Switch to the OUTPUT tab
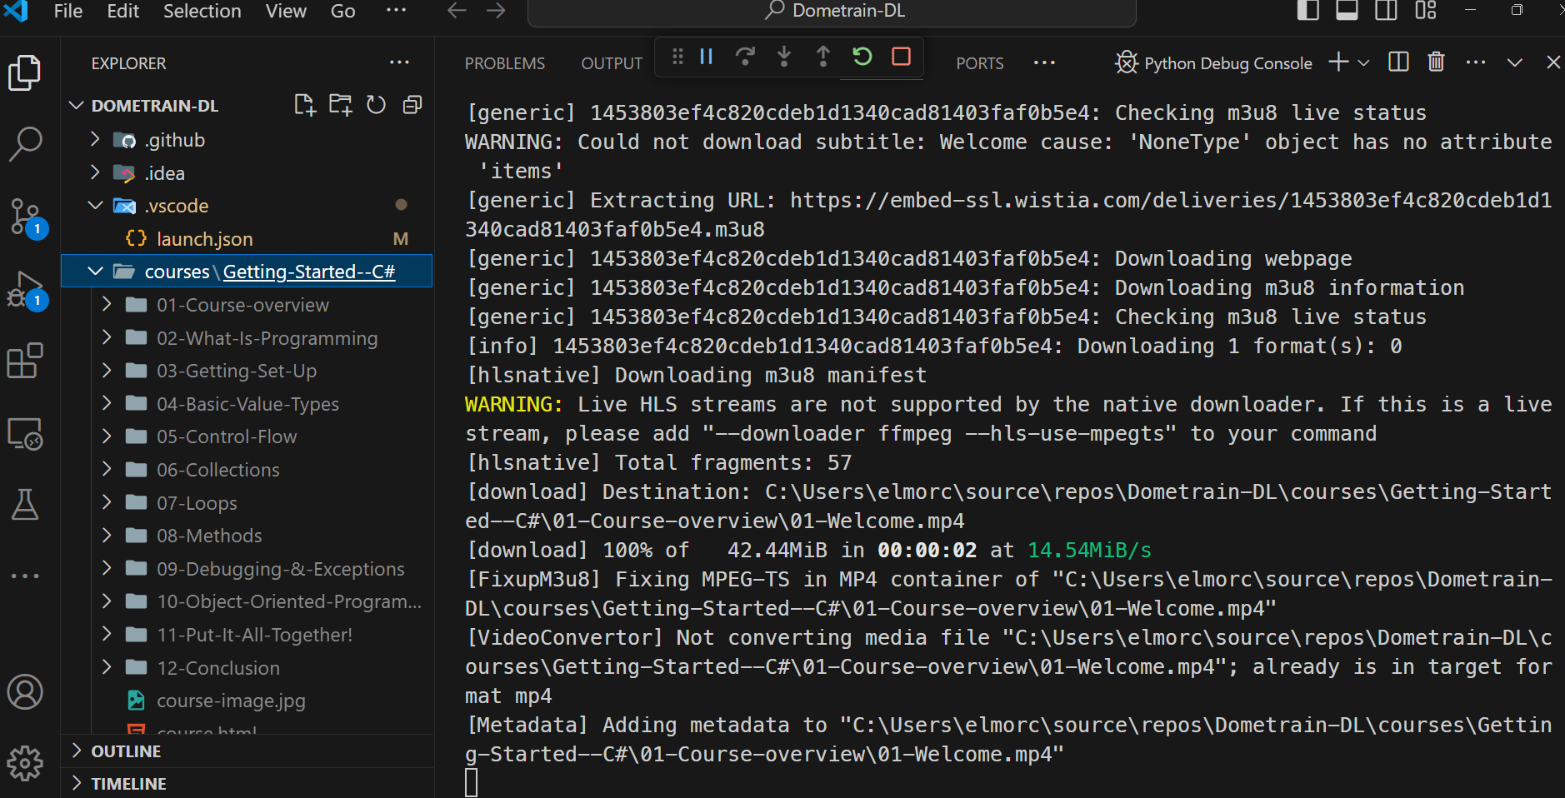This screenshot has width=1565, height=798. 611,63
